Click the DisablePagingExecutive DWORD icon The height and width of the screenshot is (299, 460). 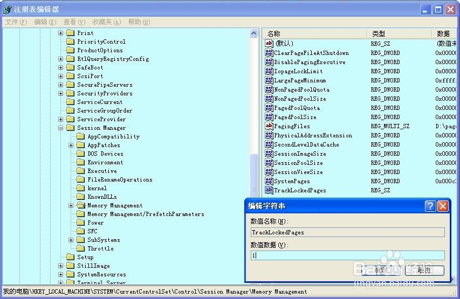(x=269, y=62)
